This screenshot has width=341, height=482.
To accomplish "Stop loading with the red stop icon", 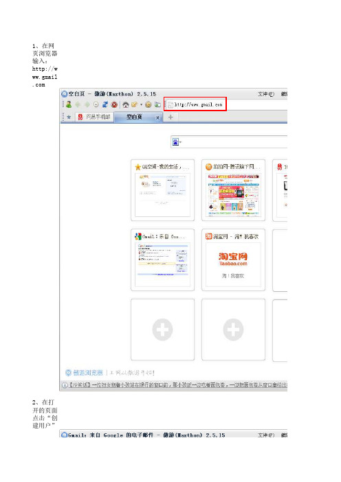I will click(114, 104).
